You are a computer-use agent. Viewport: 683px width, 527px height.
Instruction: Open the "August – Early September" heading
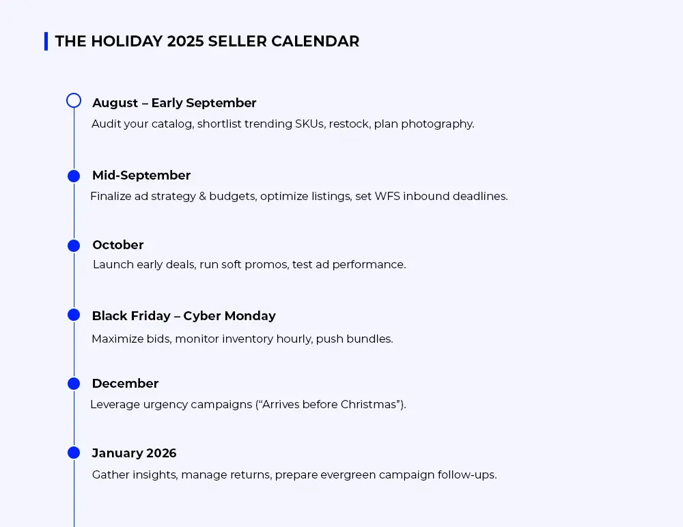[x=174, y=103]
